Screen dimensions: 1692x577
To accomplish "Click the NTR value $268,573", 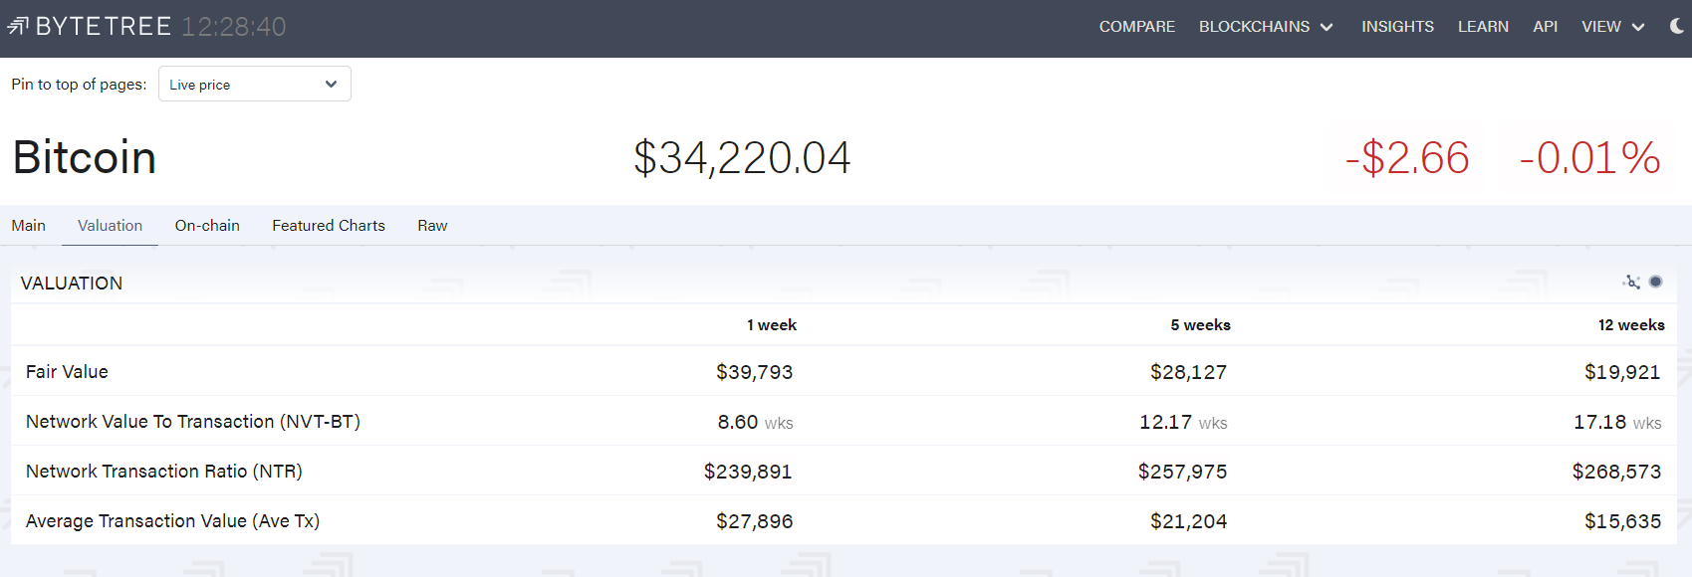I will [x=1616, y=472].
